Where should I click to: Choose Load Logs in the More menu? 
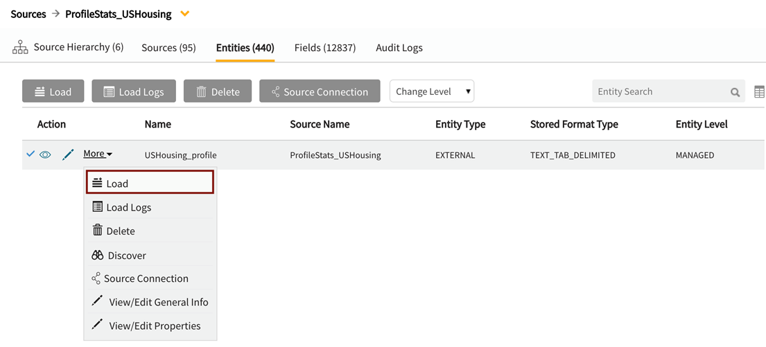coord(150,207)
